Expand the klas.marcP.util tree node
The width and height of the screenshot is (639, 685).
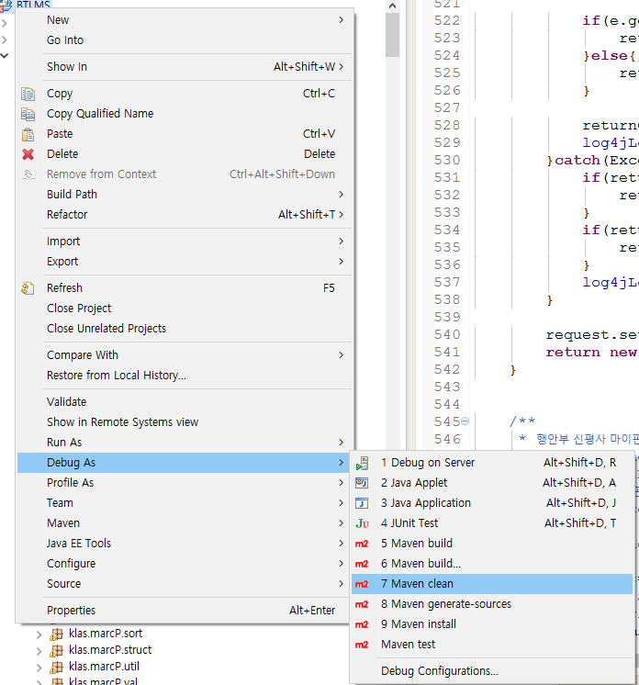(39, 668)
